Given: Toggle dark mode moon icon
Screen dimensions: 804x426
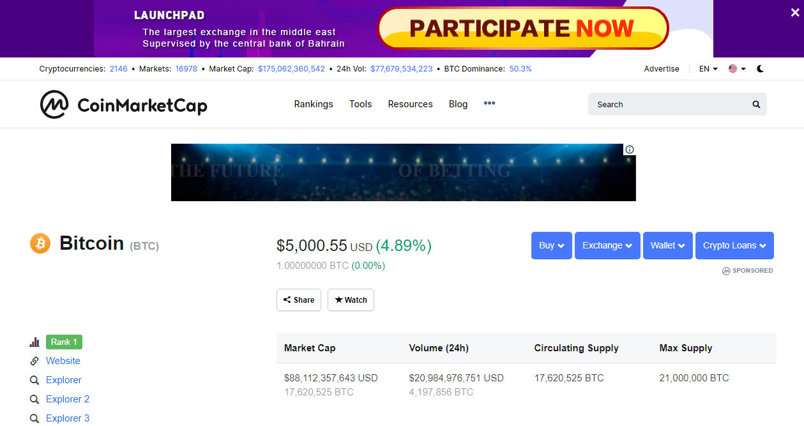Looking at the screenshot, I should (760, 69).
